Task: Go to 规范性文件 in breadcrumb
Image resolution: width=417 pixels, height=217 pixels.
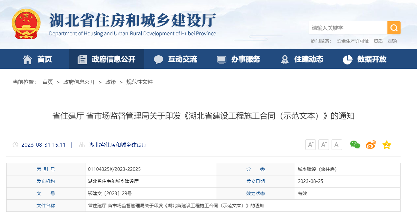Action: coord(140,82)
